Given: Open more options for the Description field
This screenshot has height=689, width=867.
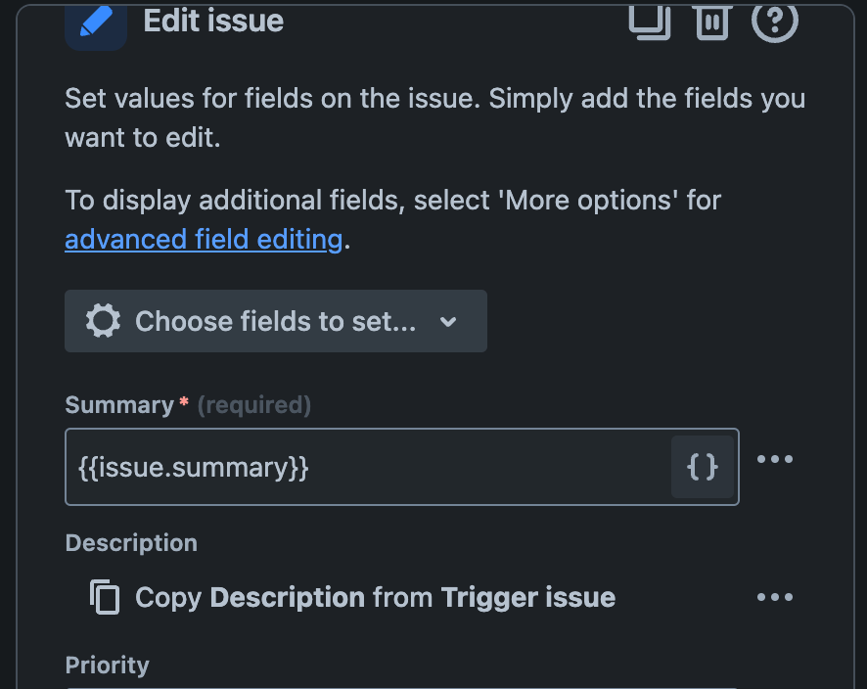Looking at the screenshot, I should [x=775, y=597].
